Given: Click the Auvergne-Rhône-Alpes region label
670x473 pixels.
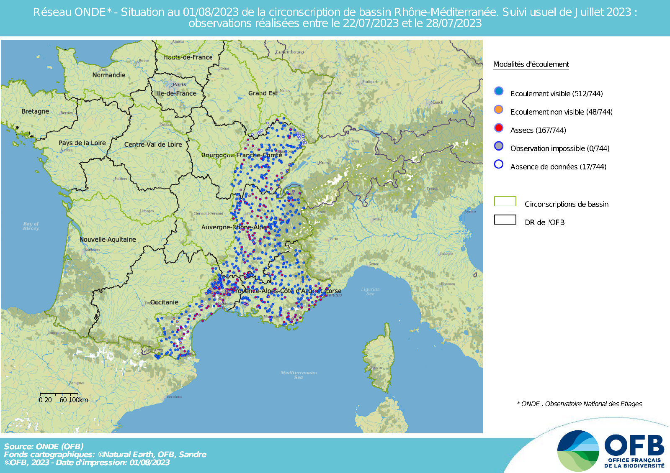Looking at the screenshot, I should [x=235, y=227].
